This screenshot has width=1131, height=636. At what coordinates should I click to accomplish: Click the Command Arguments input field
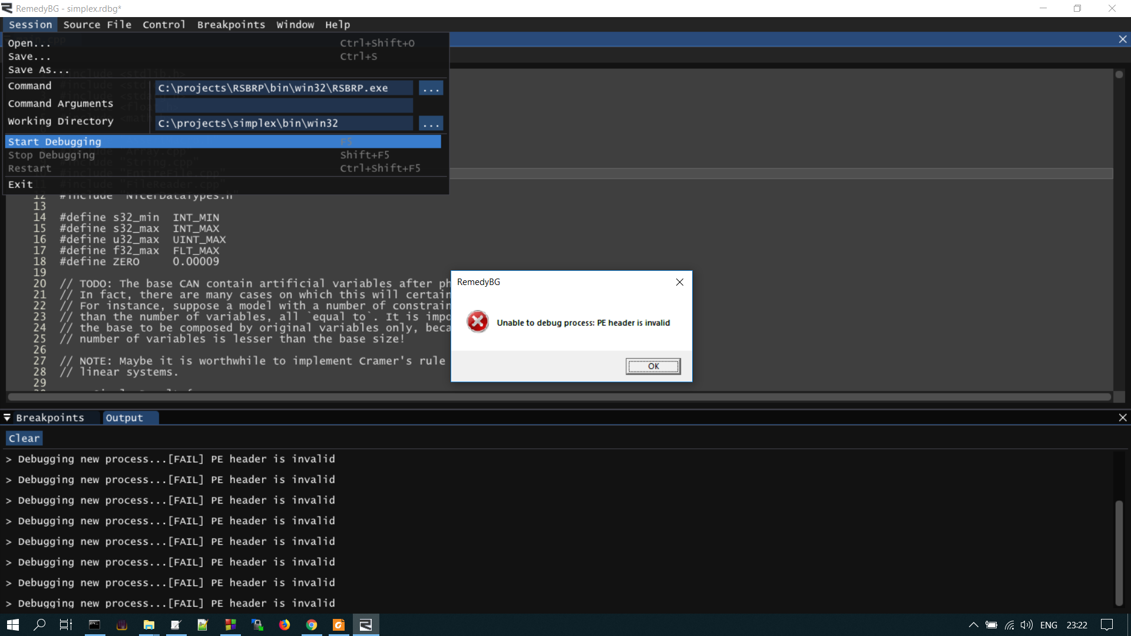click(x=284, y=105)
